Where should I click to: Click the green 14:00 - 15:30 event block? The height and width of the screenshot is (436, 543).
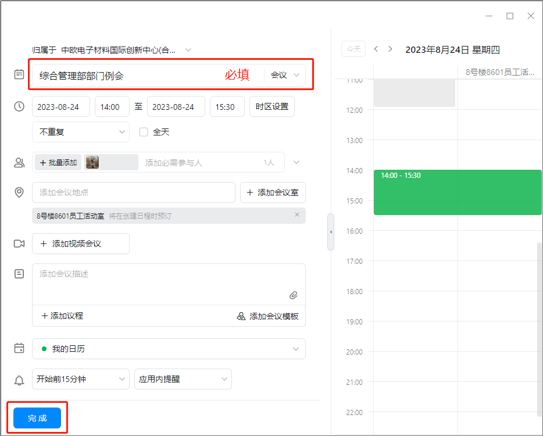pyautogui.click(x=457, y=192)
